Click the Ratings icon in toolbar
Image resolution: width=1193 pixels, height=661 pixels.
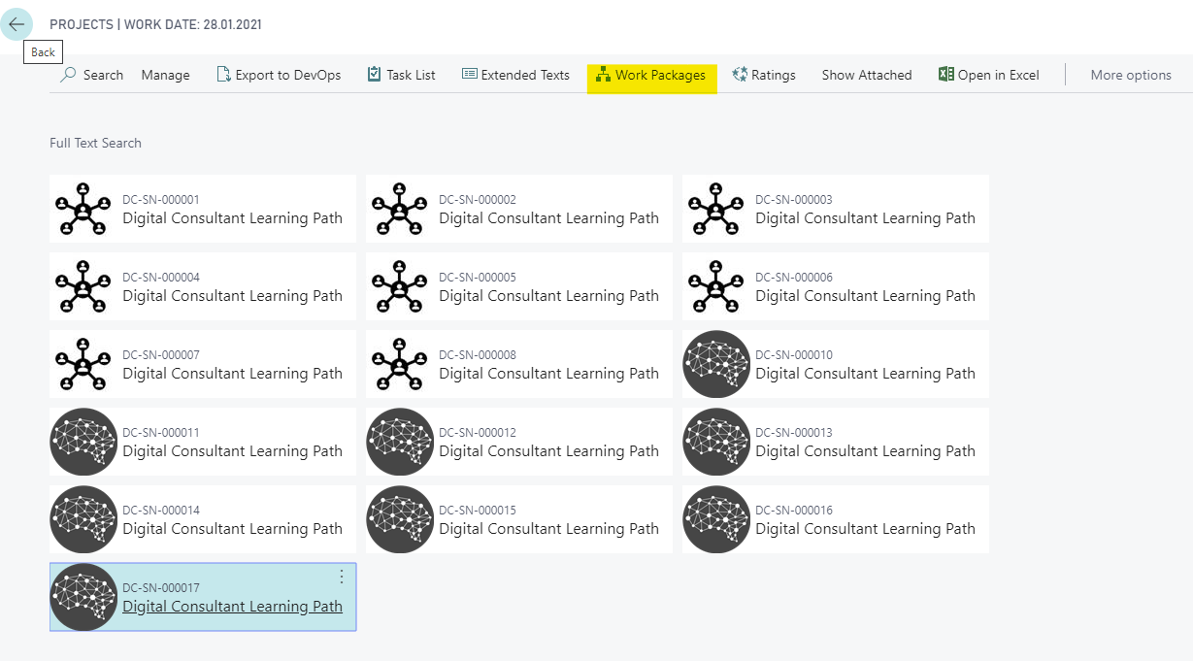tap(740, 75)
